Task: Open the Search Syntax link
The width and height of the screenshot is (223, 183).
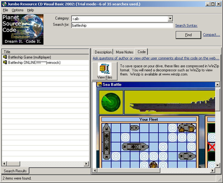Action: [x=186, y=25]
